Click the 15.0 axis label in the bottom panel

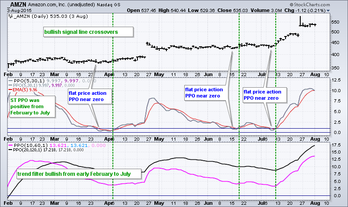click(x=336, y=152)
